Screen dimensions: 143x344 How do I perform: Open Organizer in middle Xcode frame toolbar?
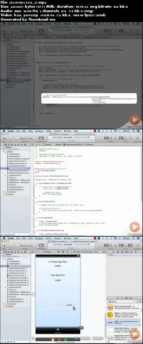(137, 138)
